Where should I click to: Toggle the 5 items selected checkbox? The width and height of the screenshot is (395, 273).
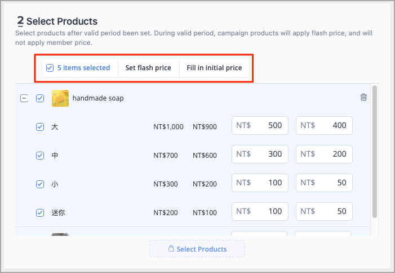coord(50,68)
